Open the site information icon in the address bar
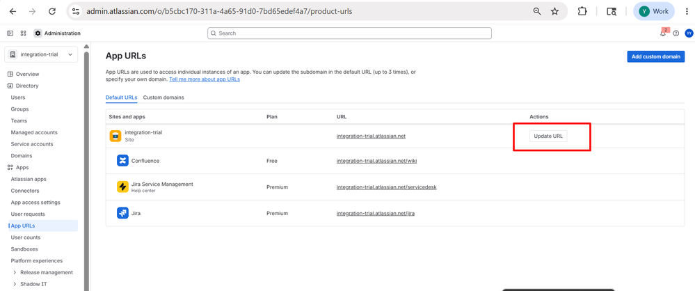 pyautogui.click(x=76, y=12)
